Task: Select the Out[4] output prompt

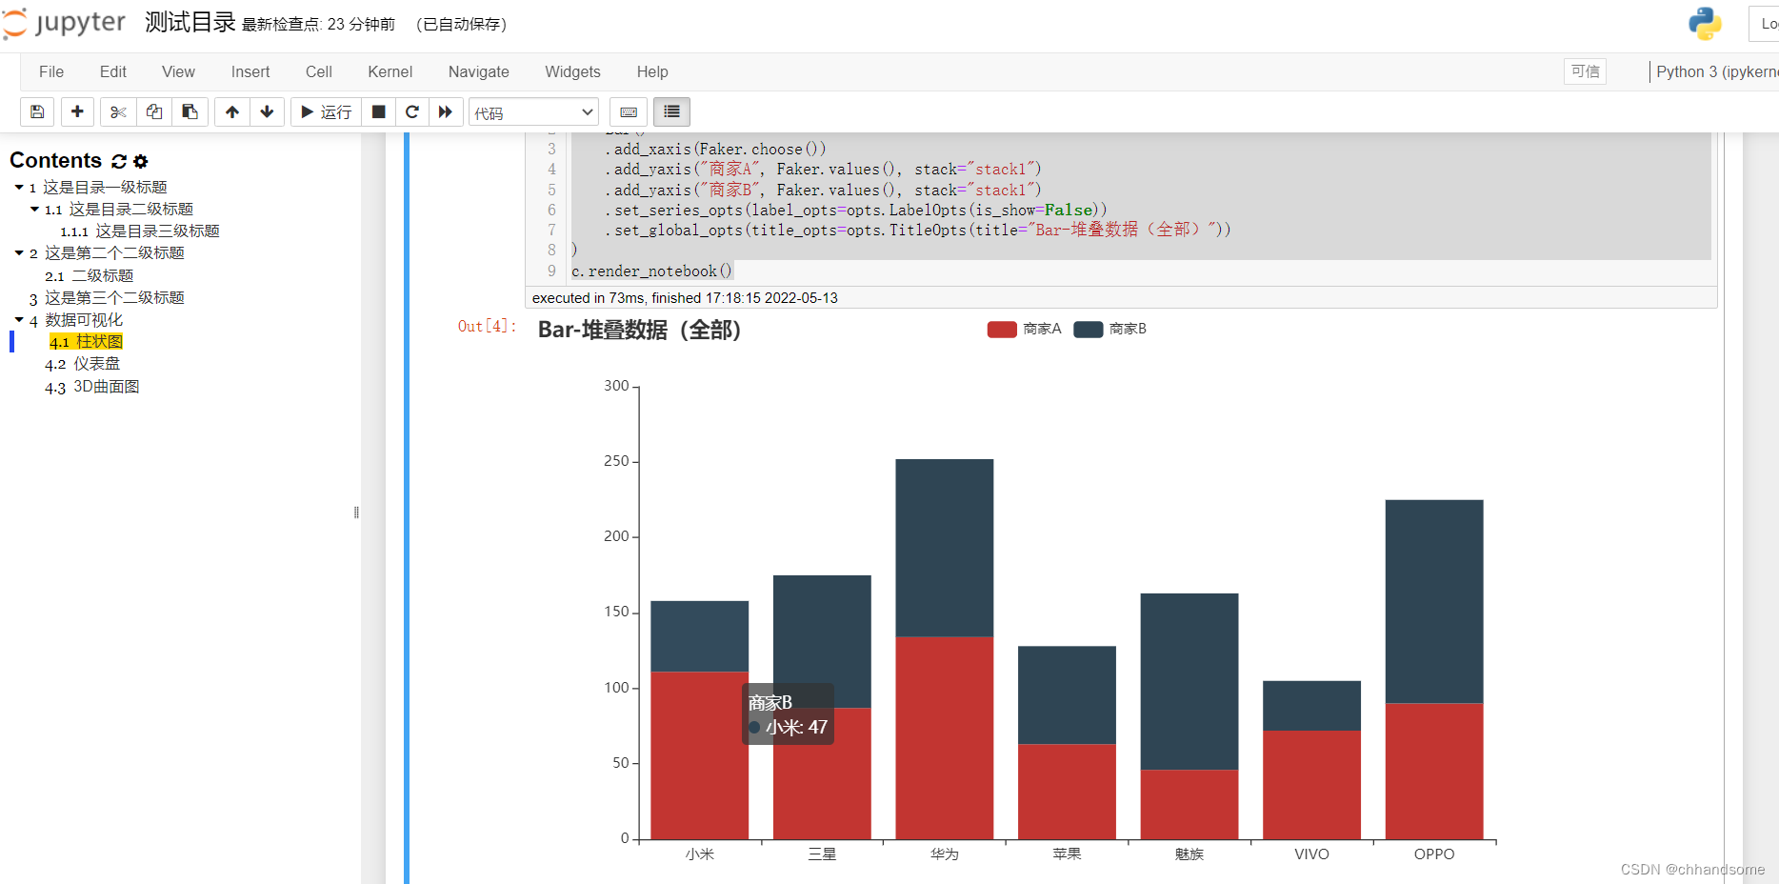Action: 487,327
